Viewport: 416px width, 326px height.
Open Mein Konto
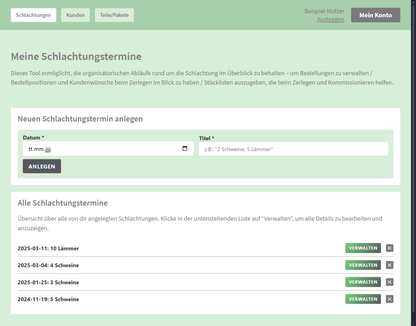375,15
